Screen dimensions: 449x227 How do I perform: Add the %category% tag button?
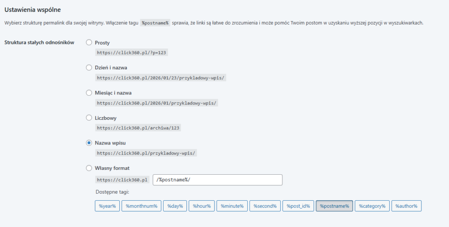point(372,206)
